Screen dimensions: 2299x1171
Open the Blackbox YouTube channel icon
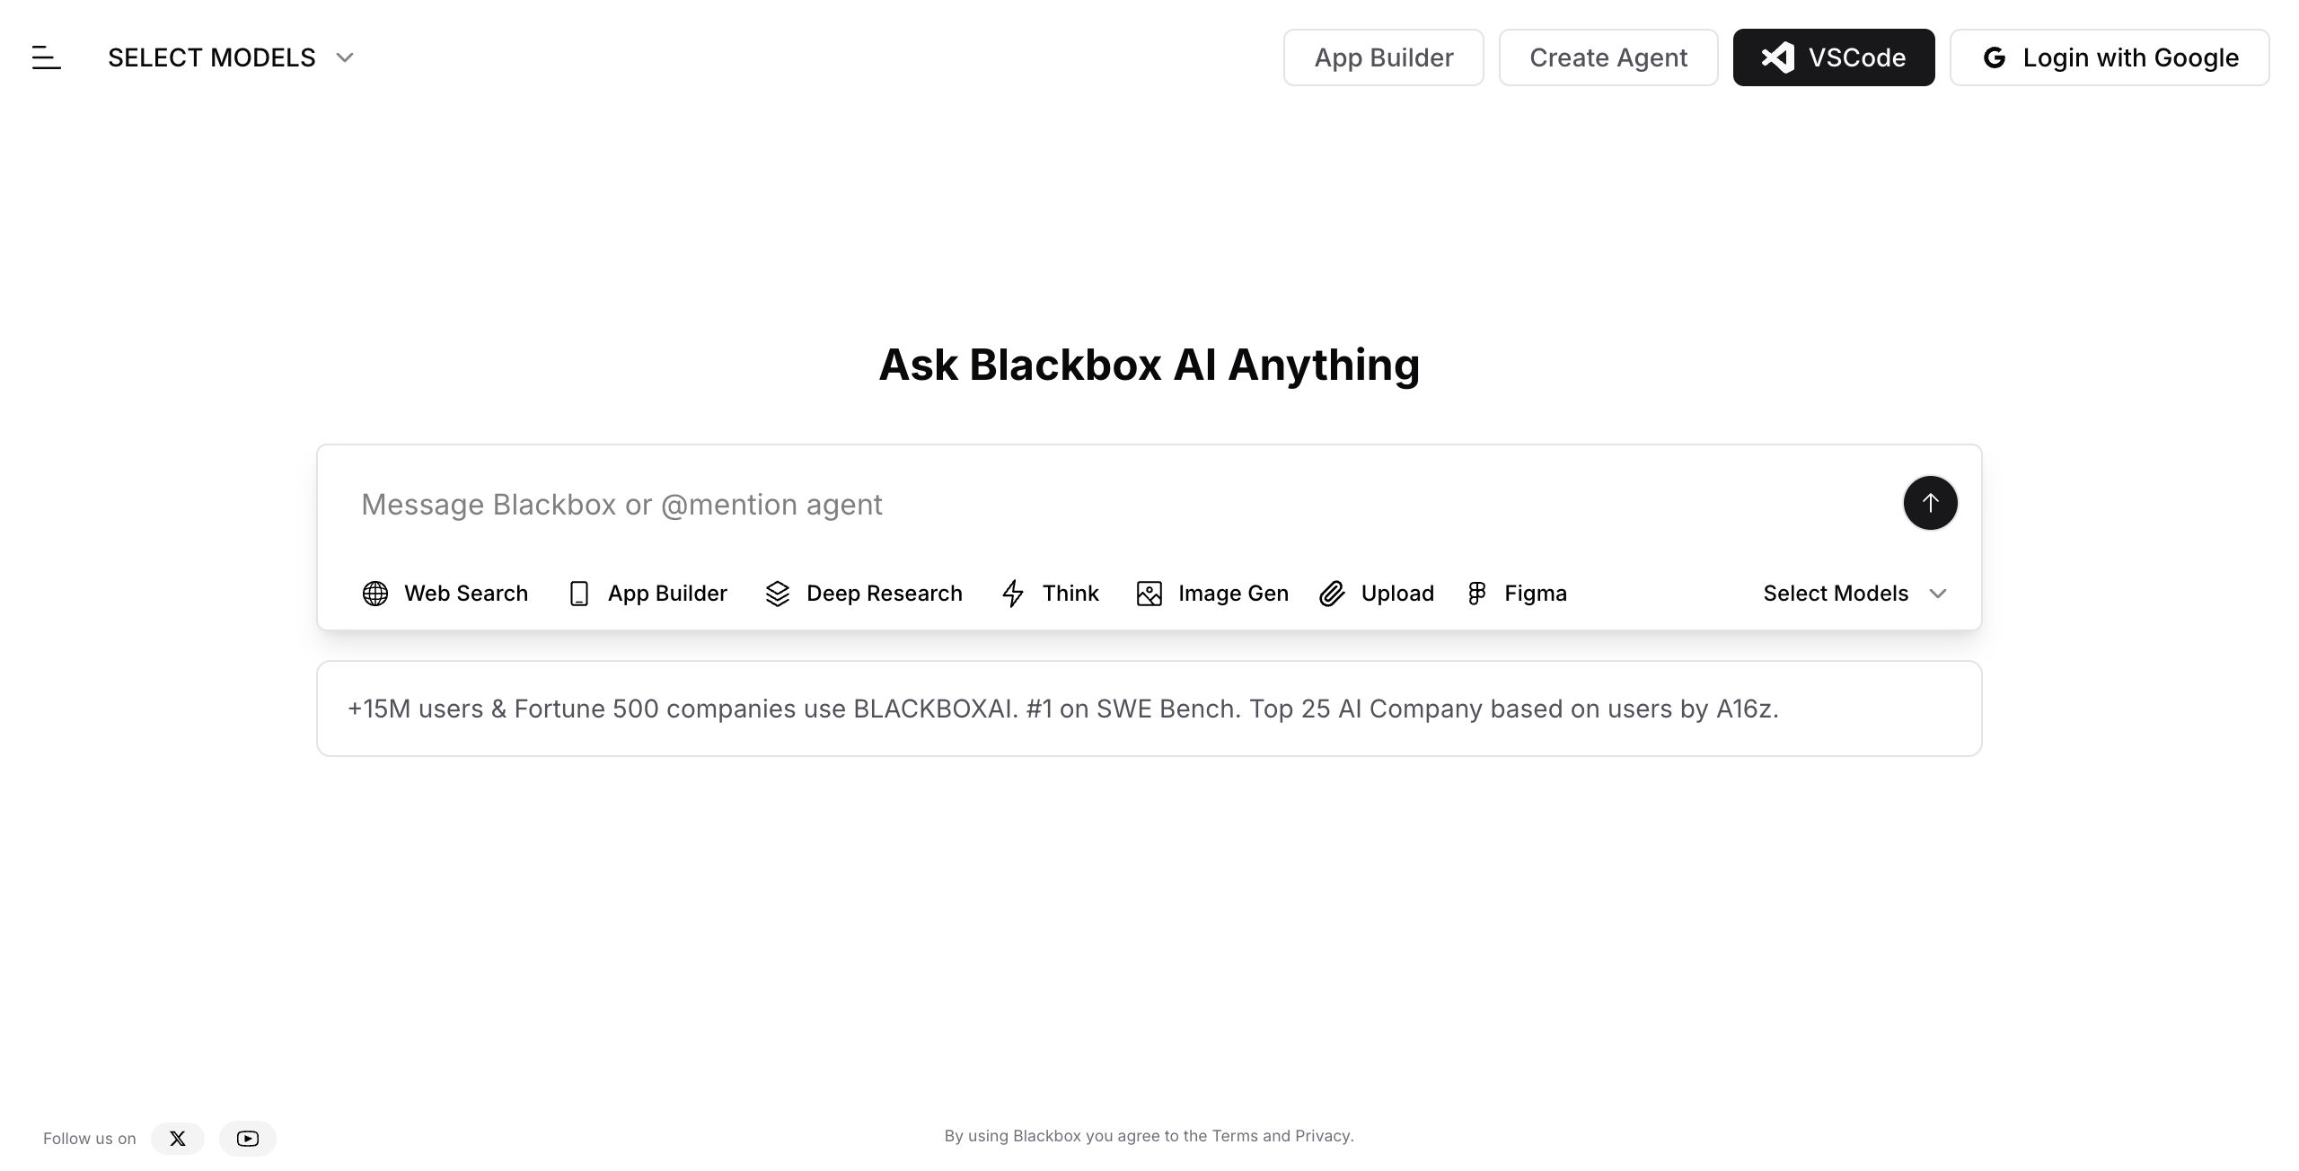tap(248, 1139)
